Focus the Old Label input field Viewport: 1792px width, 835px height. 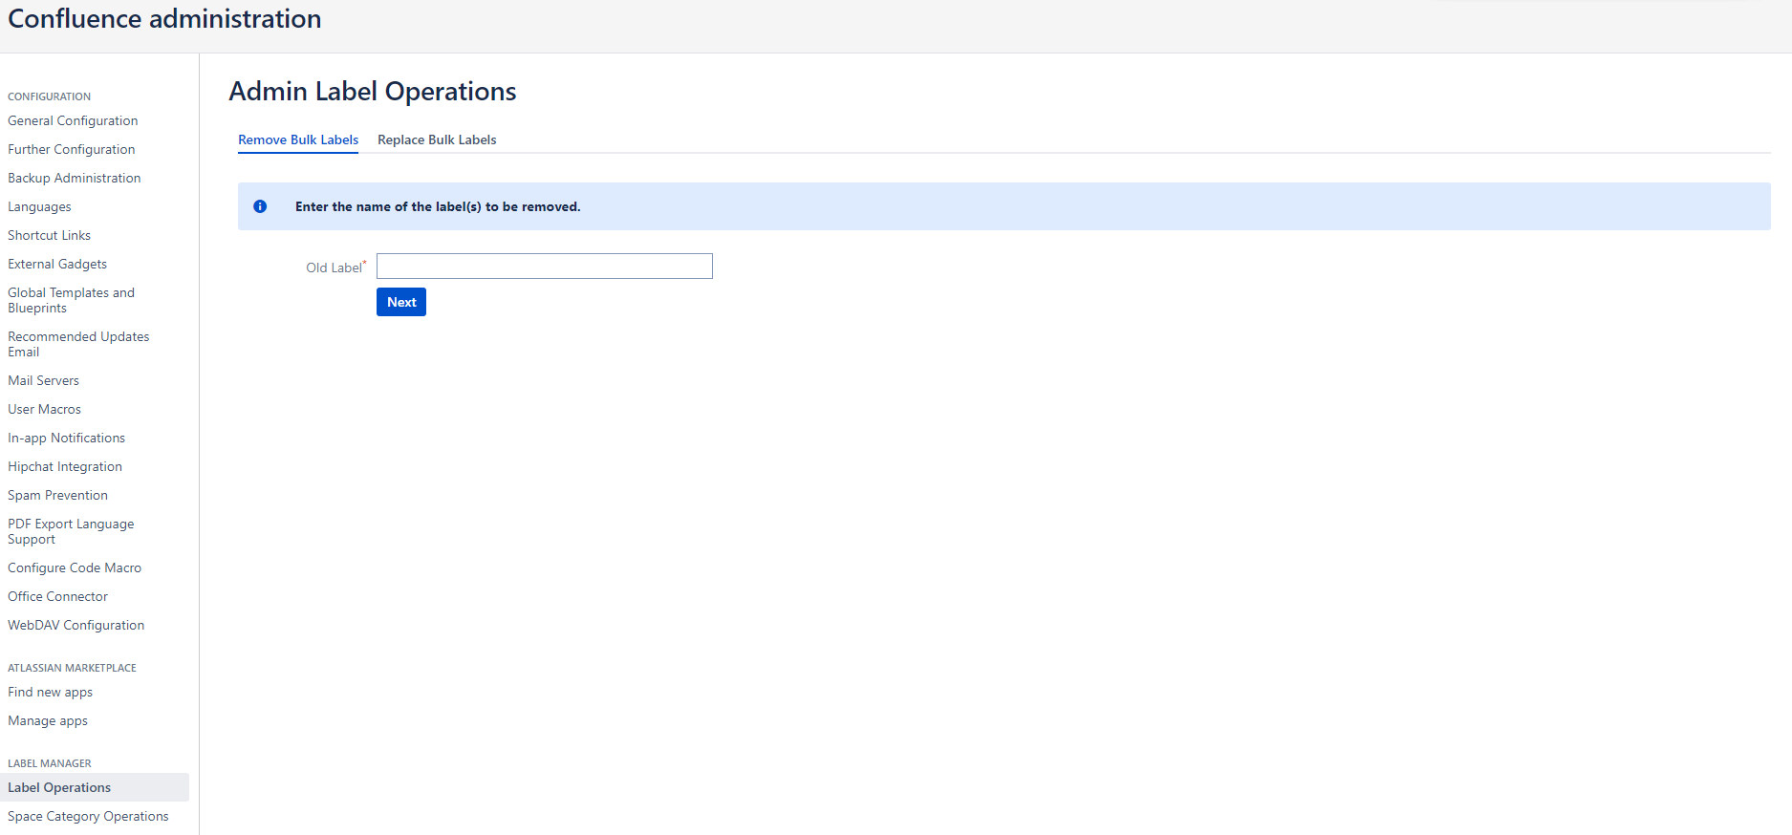pos(545,266)
